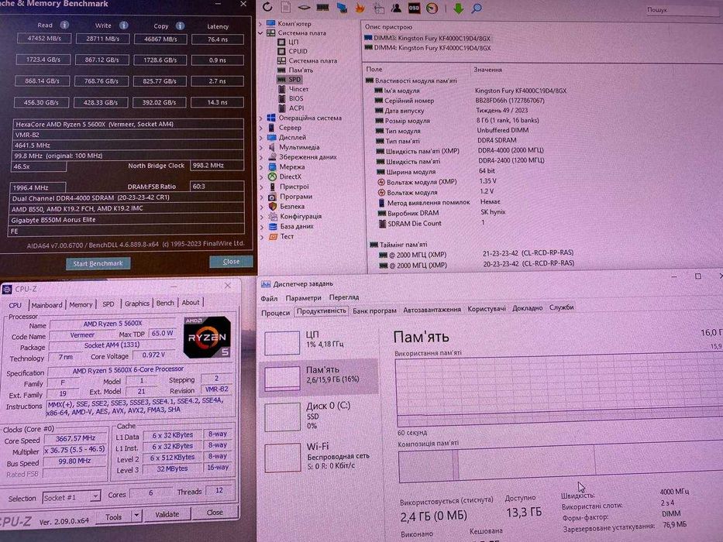723x542 pixels.
Task: Open the Bench tab in CPU-Z
Action: 165,303
